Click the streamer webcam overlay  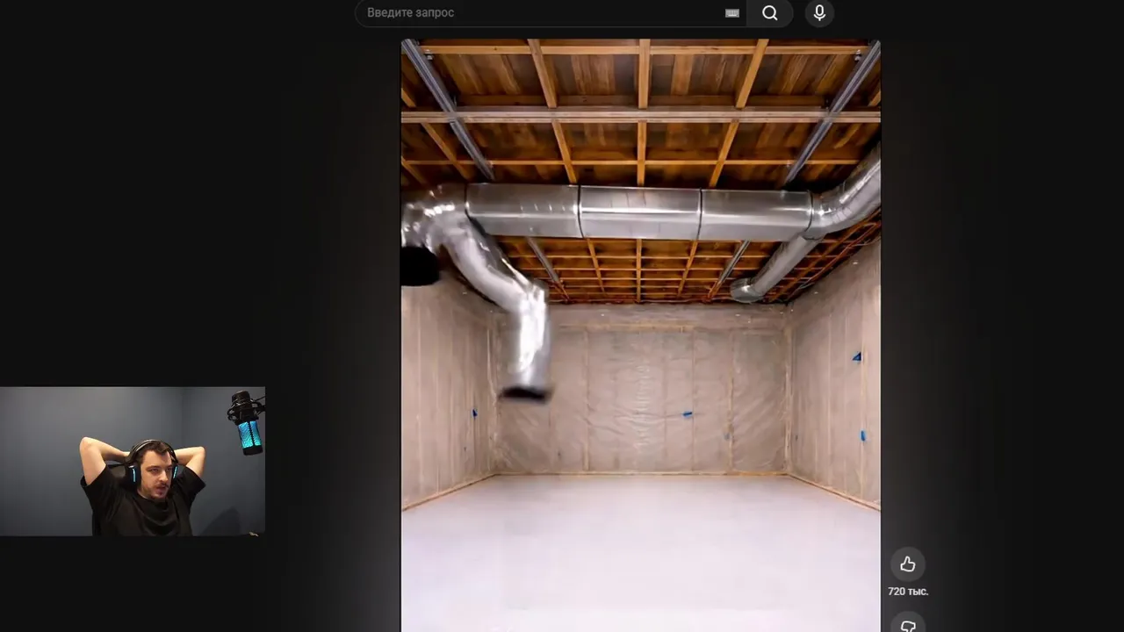(x=133, y=461)
